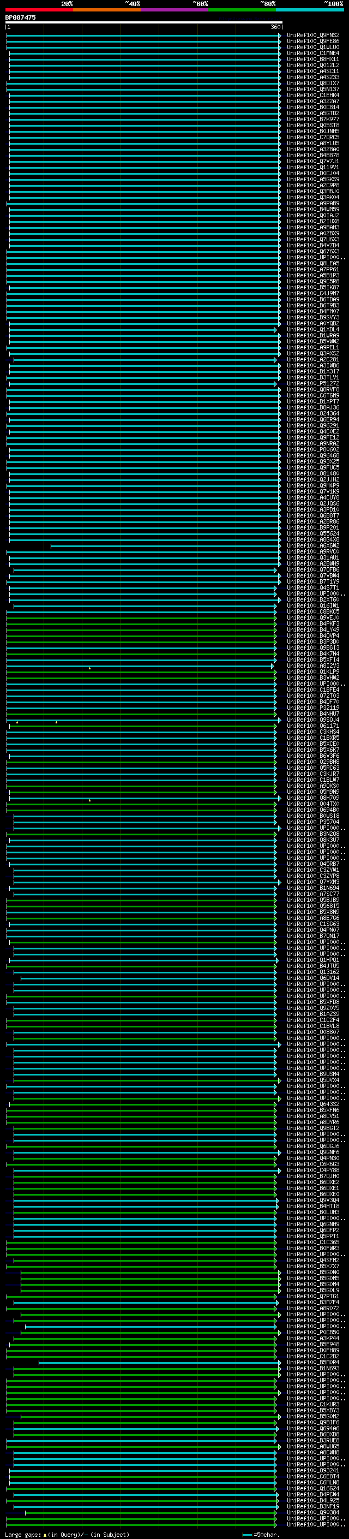Click the purple ~60% identity legend segment
This screenshot has height=1539, width=349.
coord(174,10)
